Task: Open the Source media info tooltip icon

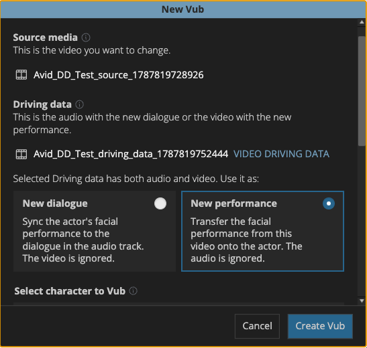Action: tap(86, 37)
